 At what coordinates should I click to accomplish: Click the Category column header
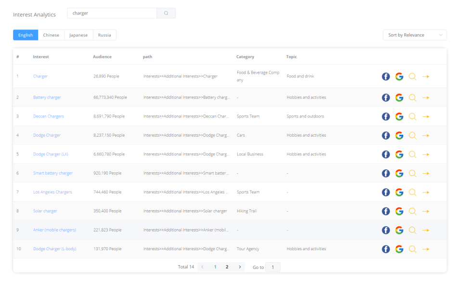pyautogui.click(x=245, y=57)
